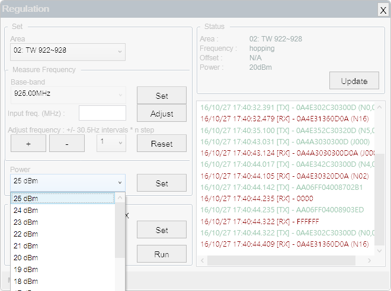The image size is (391, 291).
Task: Click the Run button
Action: (162, 254)
